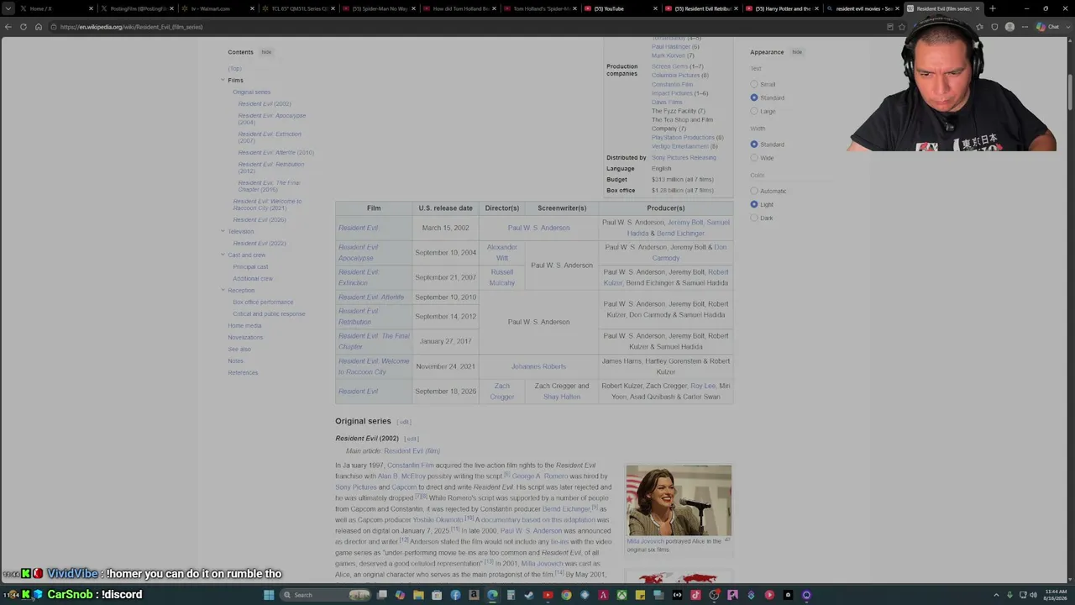The height and width of the screenshot is (605, 1075).
Task: Select Wide page width
Action: [x=754, y=158]
